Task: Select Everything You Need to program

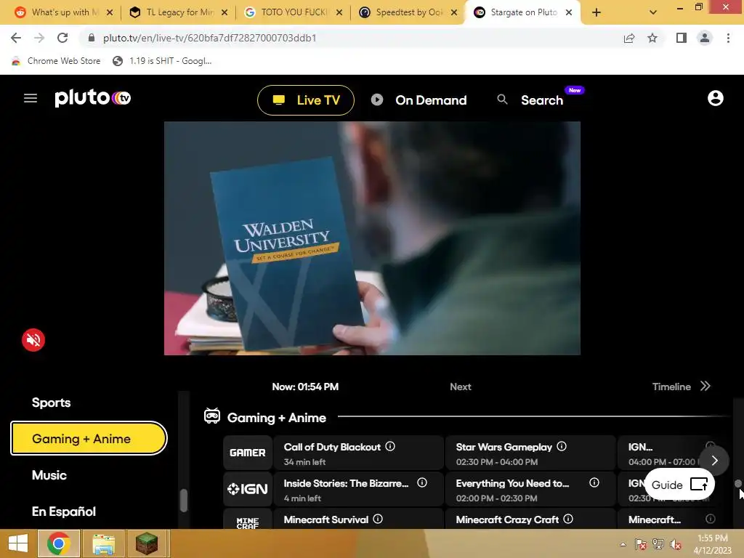Action: (530, 489)
